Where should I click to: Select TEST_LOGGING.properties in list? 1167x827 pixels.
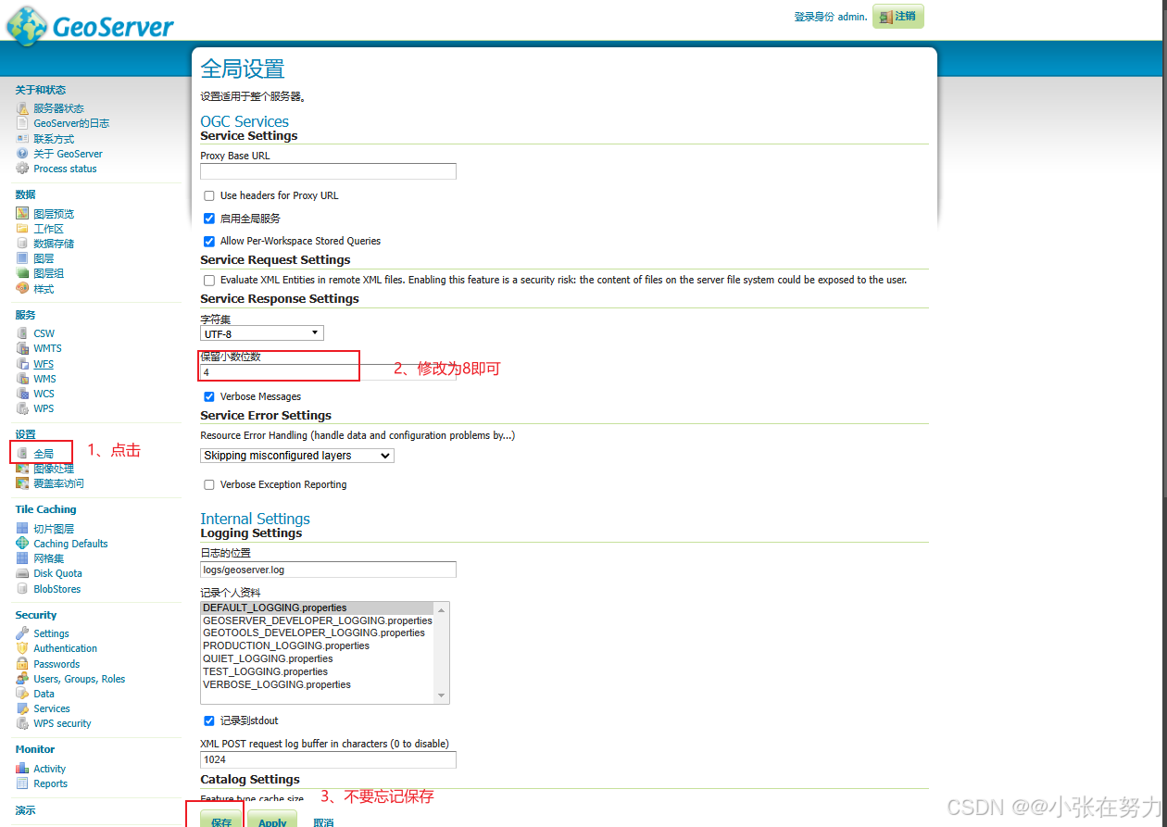(317, 672)
